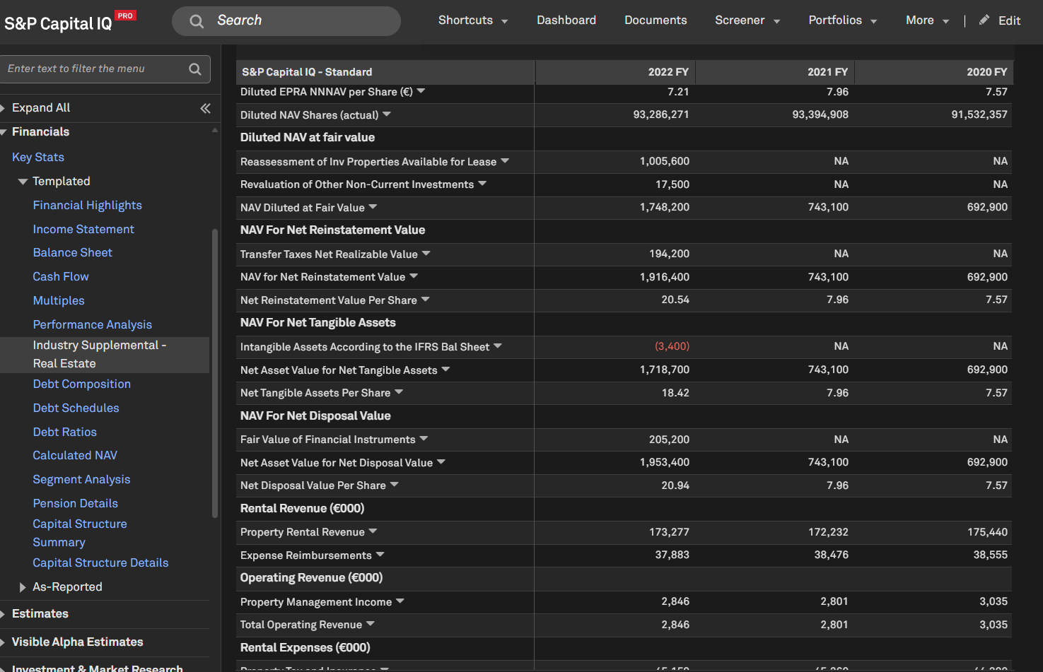Navigate to Calculated NAV page
This screenshot has height=672, width=1043.
75,455
